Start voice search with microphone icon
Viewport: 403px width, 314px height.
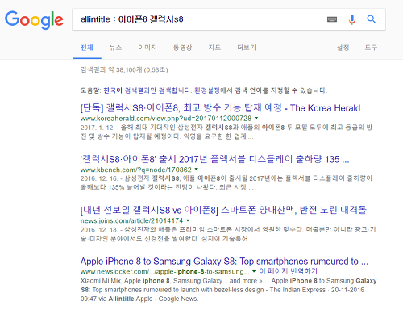(351, 19)
